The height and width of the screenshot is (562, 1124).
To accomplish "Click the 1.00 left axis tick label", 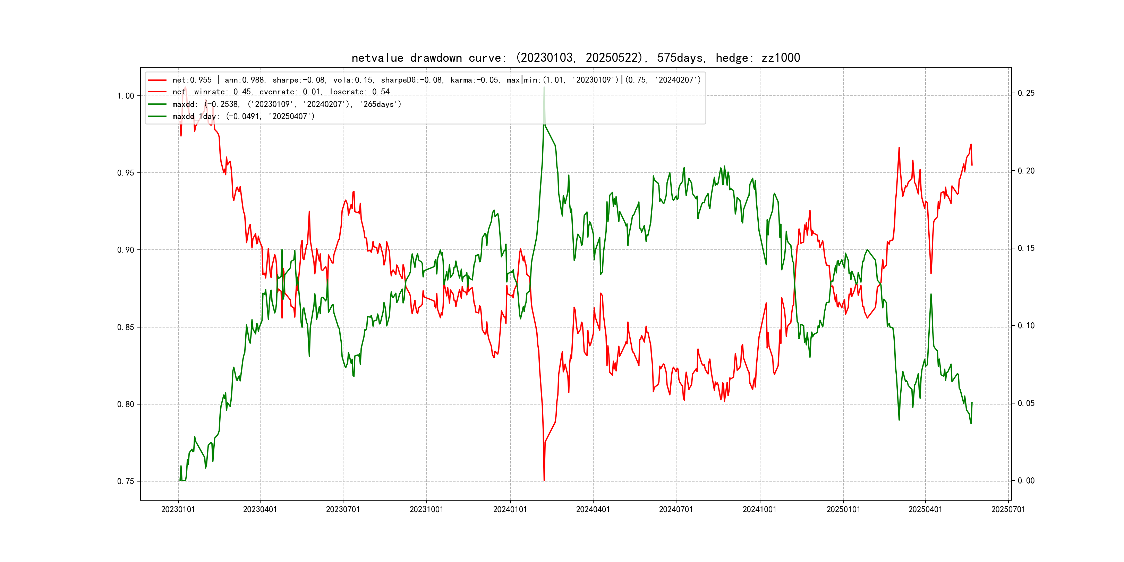I will coord(126,96).
